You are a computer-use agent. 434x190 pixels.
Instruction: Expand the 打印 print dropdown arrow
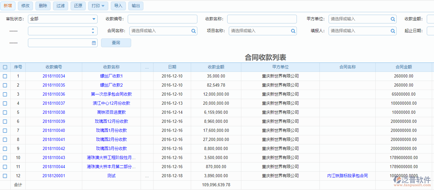(x=104, y=6)
